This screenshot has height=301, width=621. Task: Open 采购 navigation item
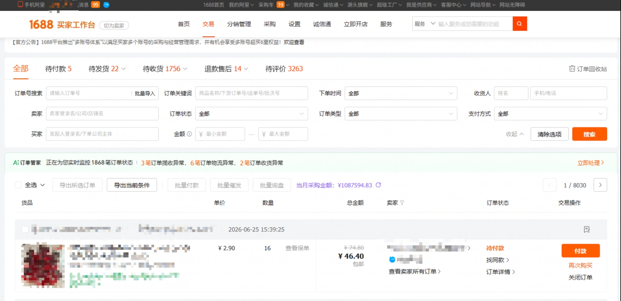269,24
